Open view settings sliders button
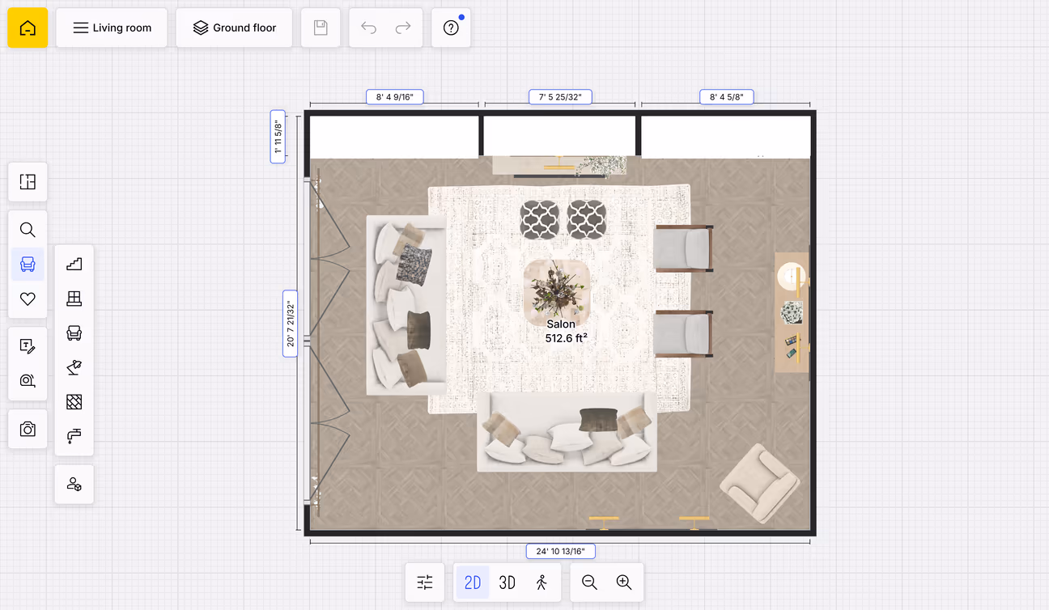 tap(425, 582)
